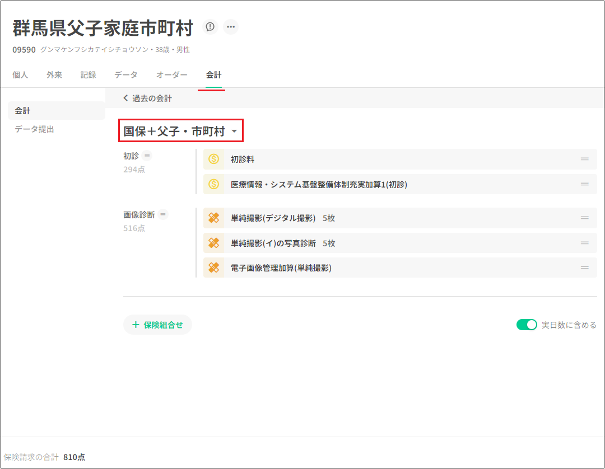
Task: Click drag handle on 電子画像管理加算 row
Action: coord(584,268)
